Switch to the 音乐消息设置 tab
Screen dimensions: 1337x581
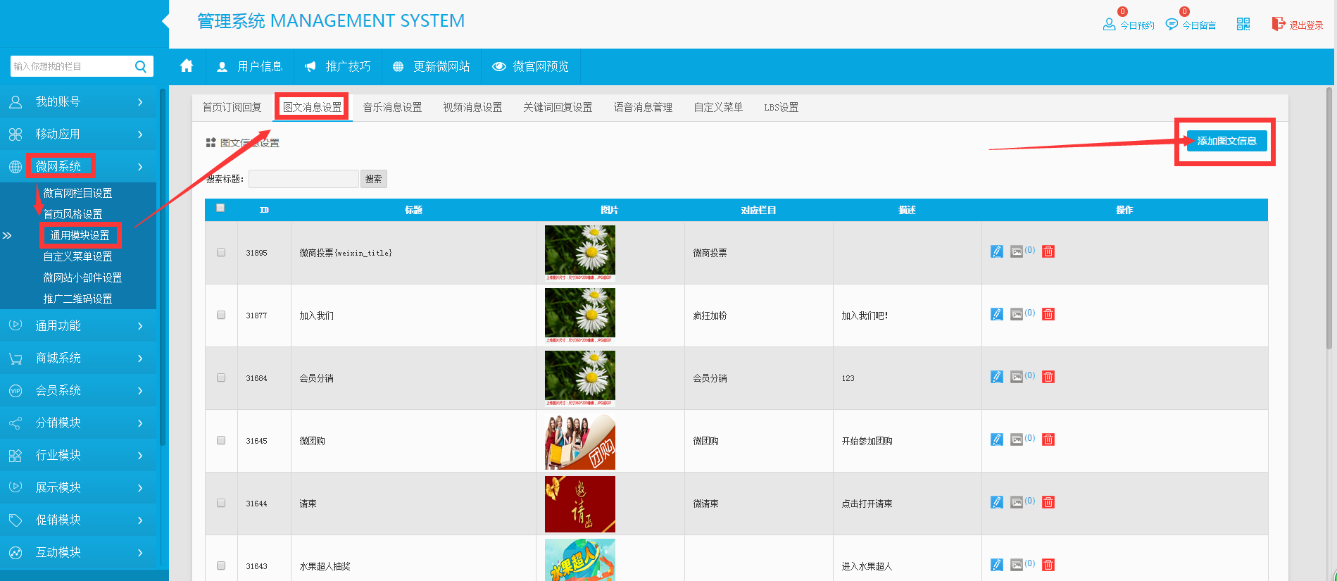[x=392, y=107]
